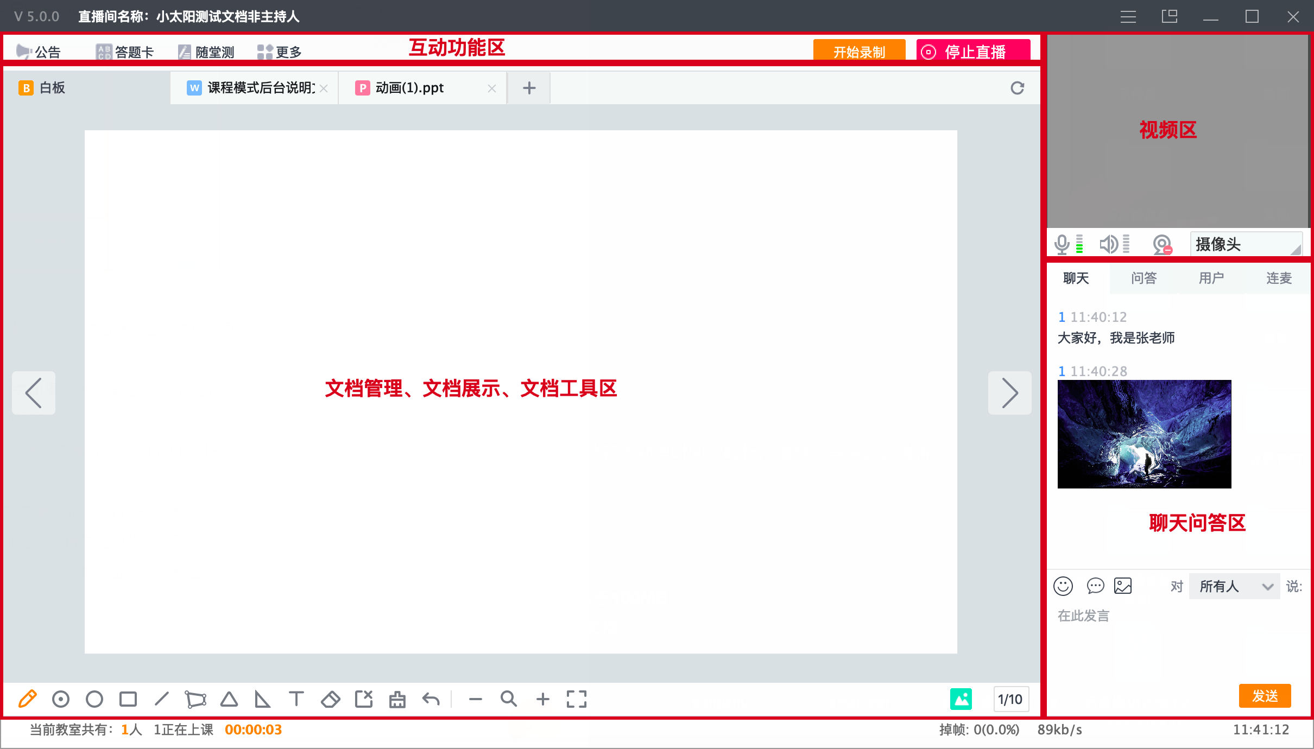Close the 动画(1).ppt tab
Viewport: 1314px width, 749px height.
tap(492, 88)
